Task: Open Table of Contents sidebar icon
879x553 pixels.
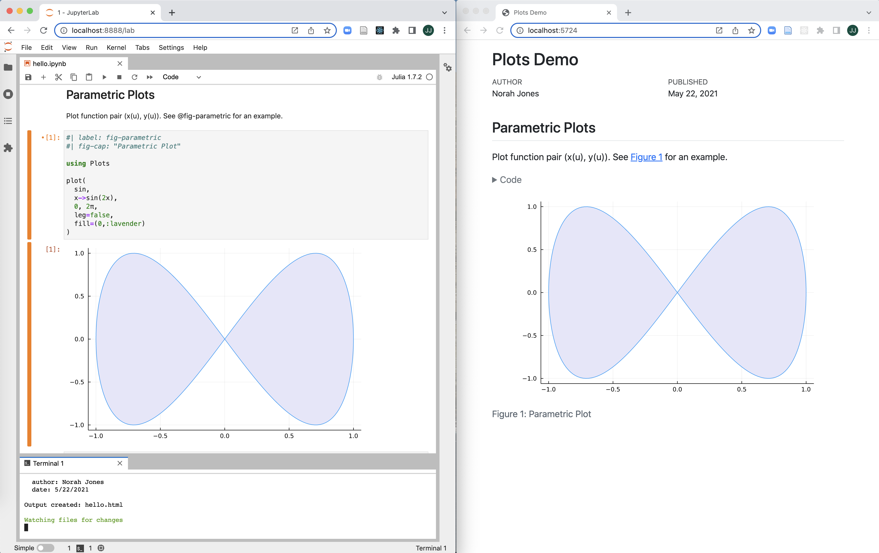Action: click(8, 121)
